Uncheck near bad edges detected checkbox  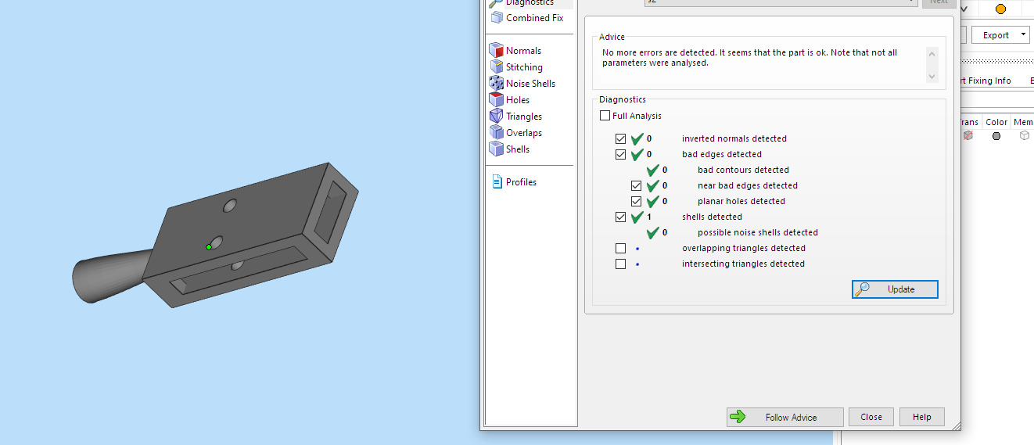[636, 185]
